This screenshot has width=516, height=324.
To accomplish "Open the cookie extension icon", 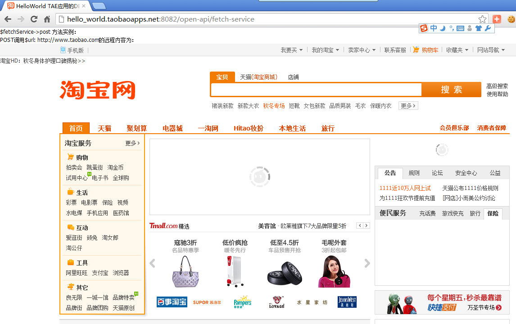I will pos(511,19).
